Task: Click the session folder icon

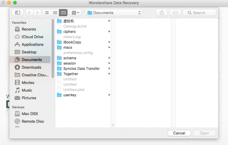Action: [x=59, y=63]
